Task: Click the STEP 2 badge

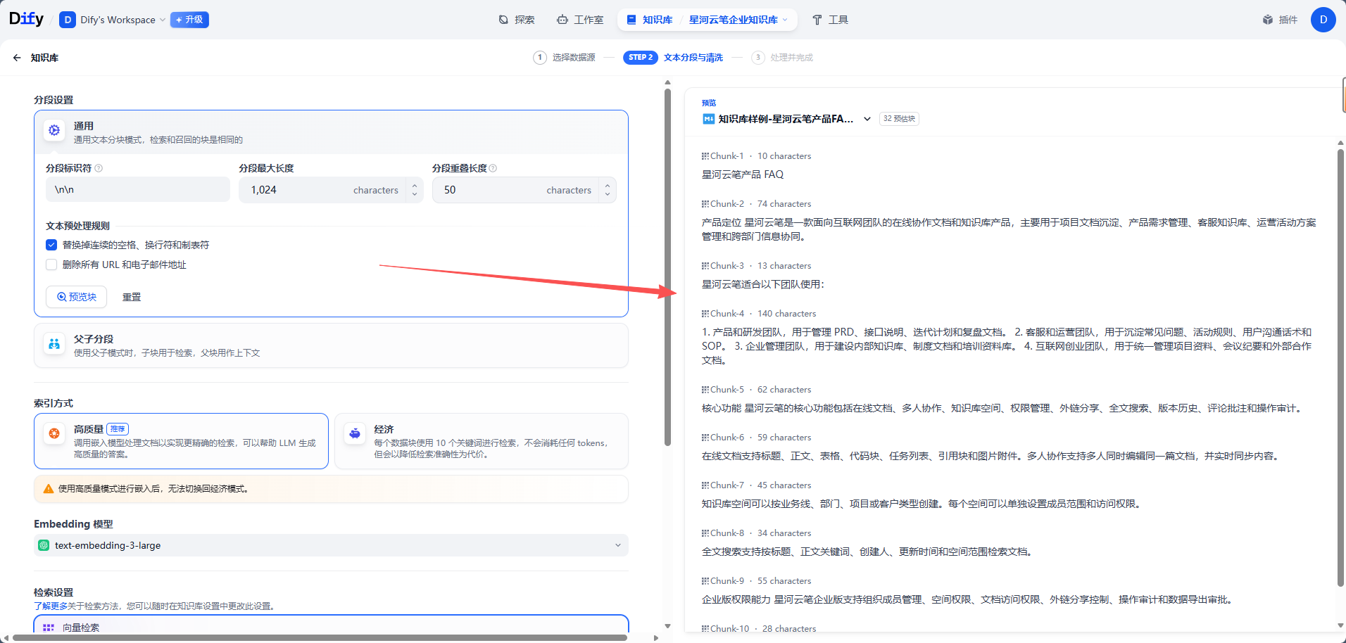Action: [641, 58]
